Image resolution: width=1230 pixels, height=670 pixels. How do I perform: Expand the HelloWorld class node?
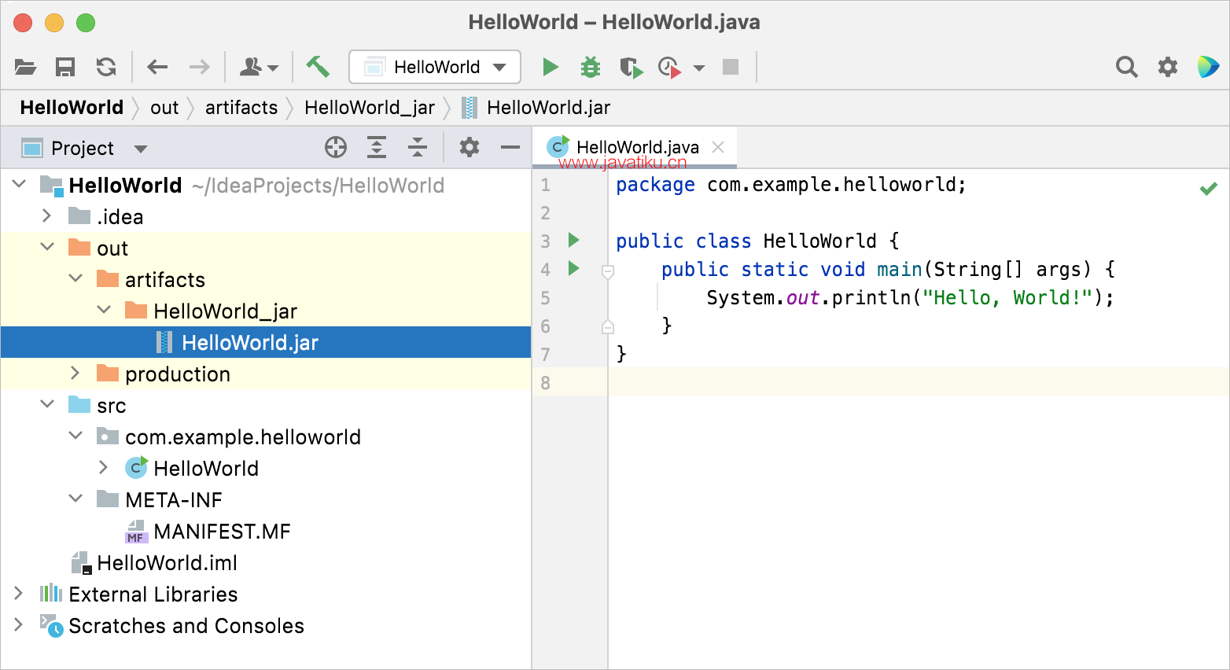103,467
